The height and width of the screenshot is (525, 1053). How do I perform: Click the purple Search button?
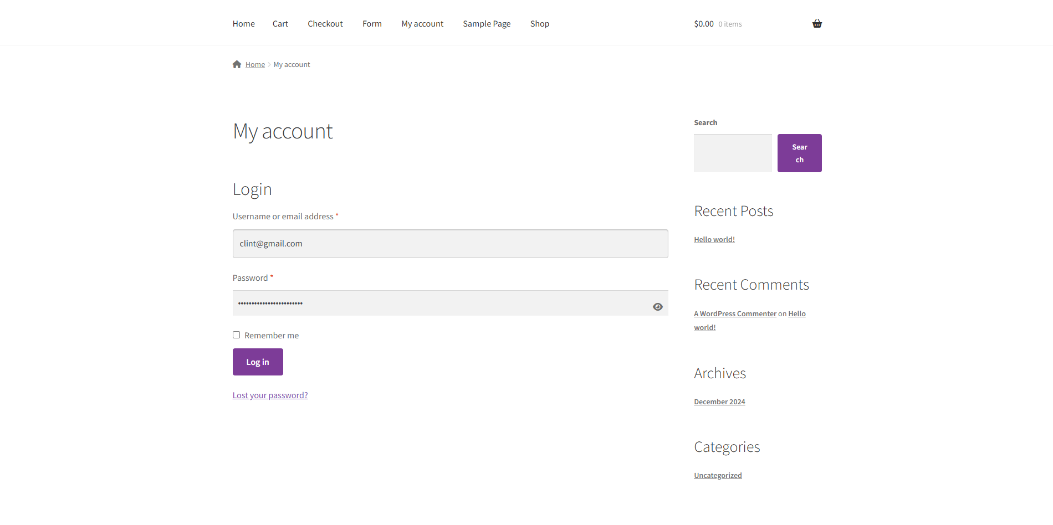click(799, 153)
